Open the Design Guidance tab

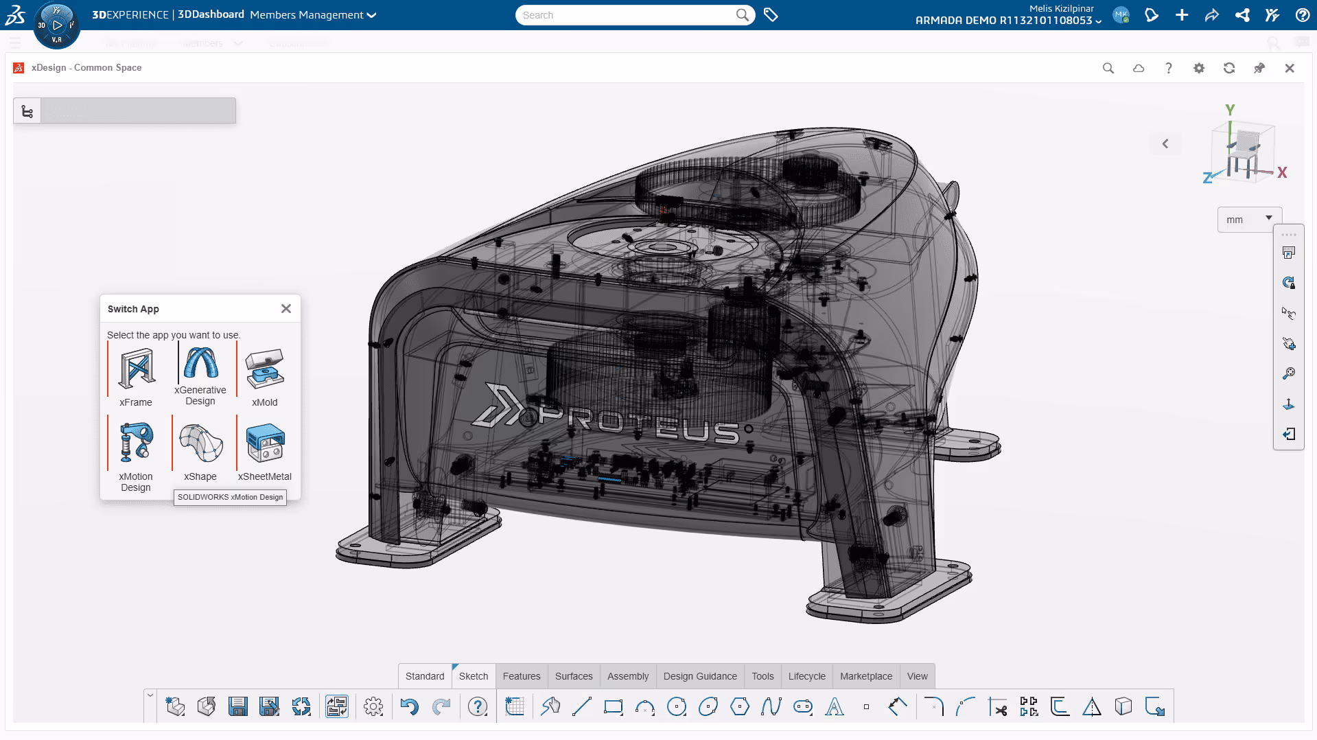click(x=700, y=676)
